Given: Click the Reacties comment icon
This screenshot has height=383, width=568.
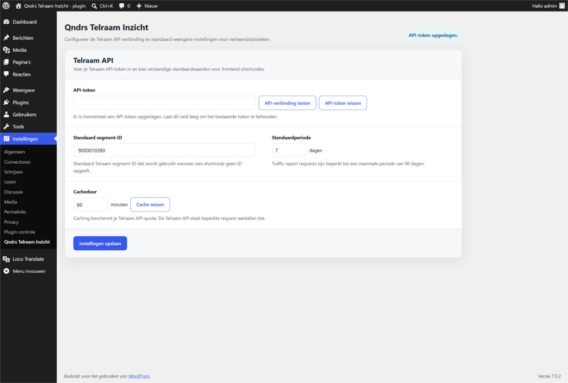Looking at the screenshot, I should (x=7, y=74).
